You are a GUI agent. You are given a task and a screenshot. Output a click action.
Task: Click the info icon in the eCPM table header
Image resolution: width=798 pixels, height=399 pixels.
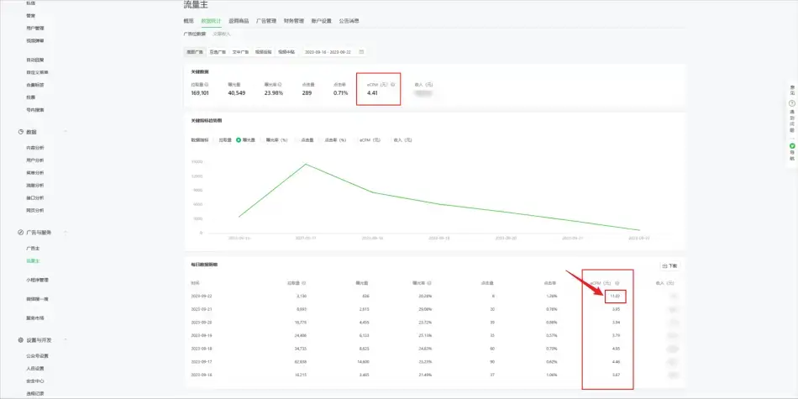617,283
